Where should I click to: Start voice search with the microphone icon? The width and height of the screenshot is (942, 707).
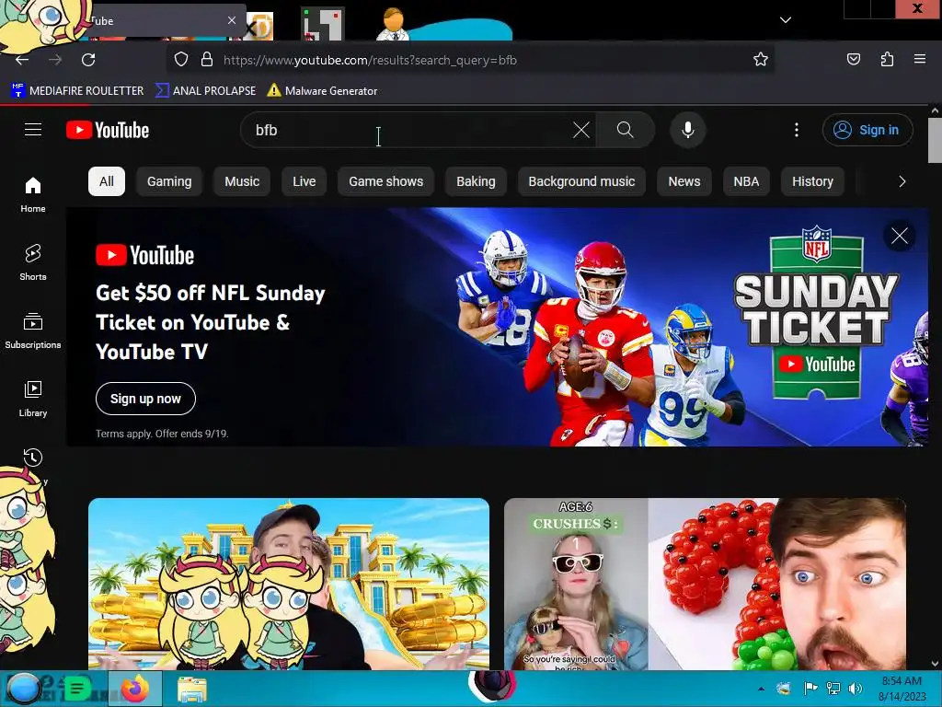(x=688, y=130)
